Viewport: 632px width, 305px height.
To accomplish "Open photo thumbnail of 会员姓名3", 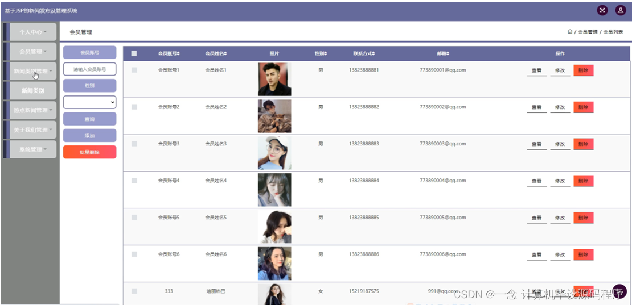I will pos(274,153).
